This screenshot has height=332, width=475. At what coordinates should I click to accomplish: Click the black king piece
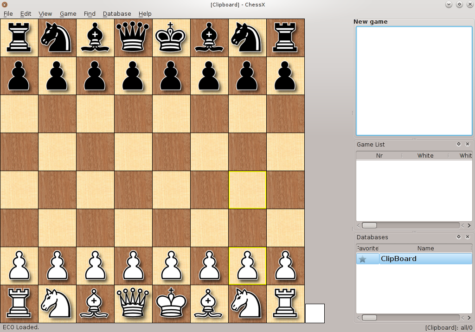[172, 38]
